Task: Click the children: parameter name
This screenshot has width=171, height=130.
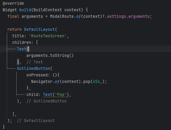Action: coord(23,43)
